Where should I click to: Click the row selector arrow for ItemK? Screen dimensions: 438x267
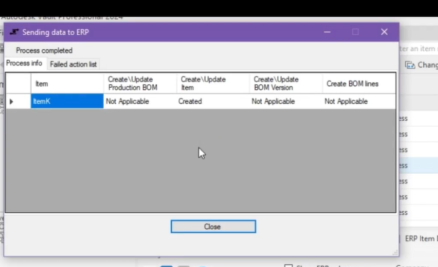(x=12, y=102)
